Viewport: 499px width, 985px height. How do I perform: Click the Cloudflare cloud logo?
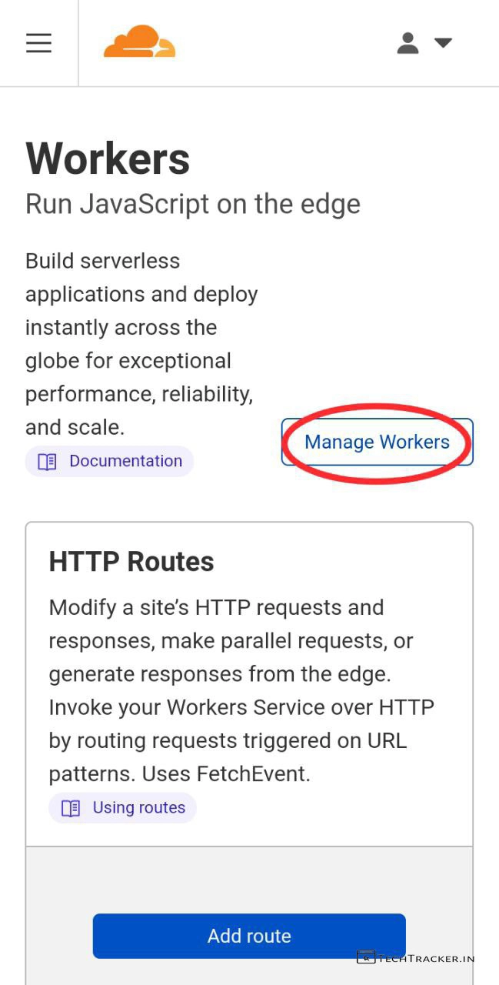pyautogui.click(x=139, y=42)
